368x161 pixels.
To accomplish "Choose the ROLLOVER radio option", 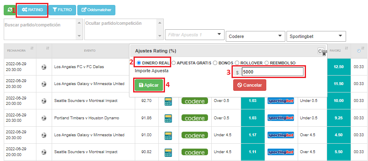I will point(237,63).
